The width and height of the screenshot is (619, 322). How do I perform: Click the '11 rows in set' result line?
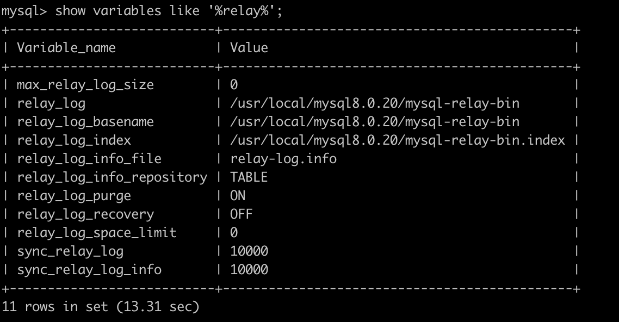(101, 307)
